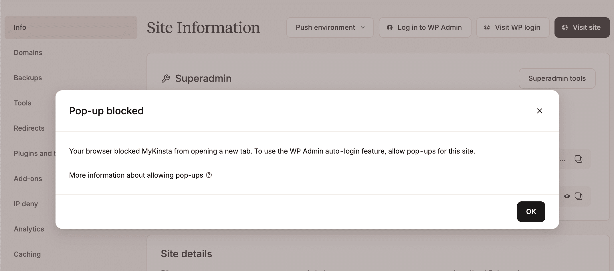Toggle the eye icon to reveal hidden value
The height and width of the screenshot is (271, 614).
pyautogui.click(x=567, y=196)
